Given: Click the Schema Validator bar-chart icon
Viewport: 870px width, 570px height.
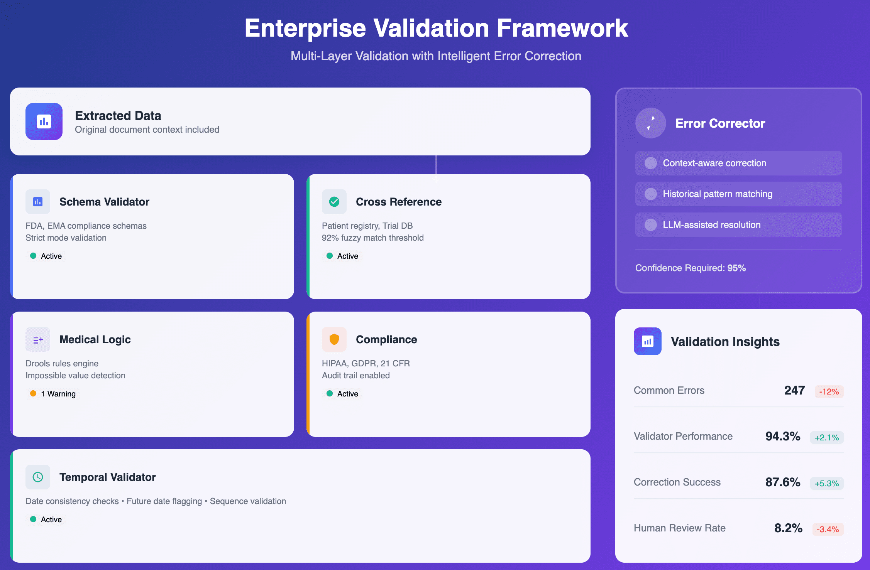Looking at the screenshot, I should [38, 202].
